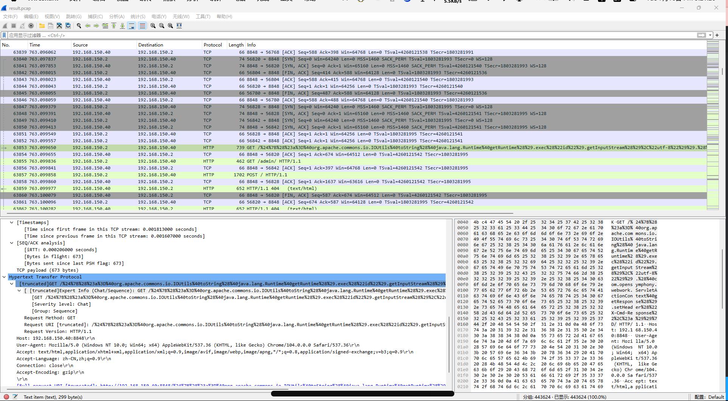Open expert information from red circle
The width and height of the screenshot is (728, 401).
click(6, 397)
